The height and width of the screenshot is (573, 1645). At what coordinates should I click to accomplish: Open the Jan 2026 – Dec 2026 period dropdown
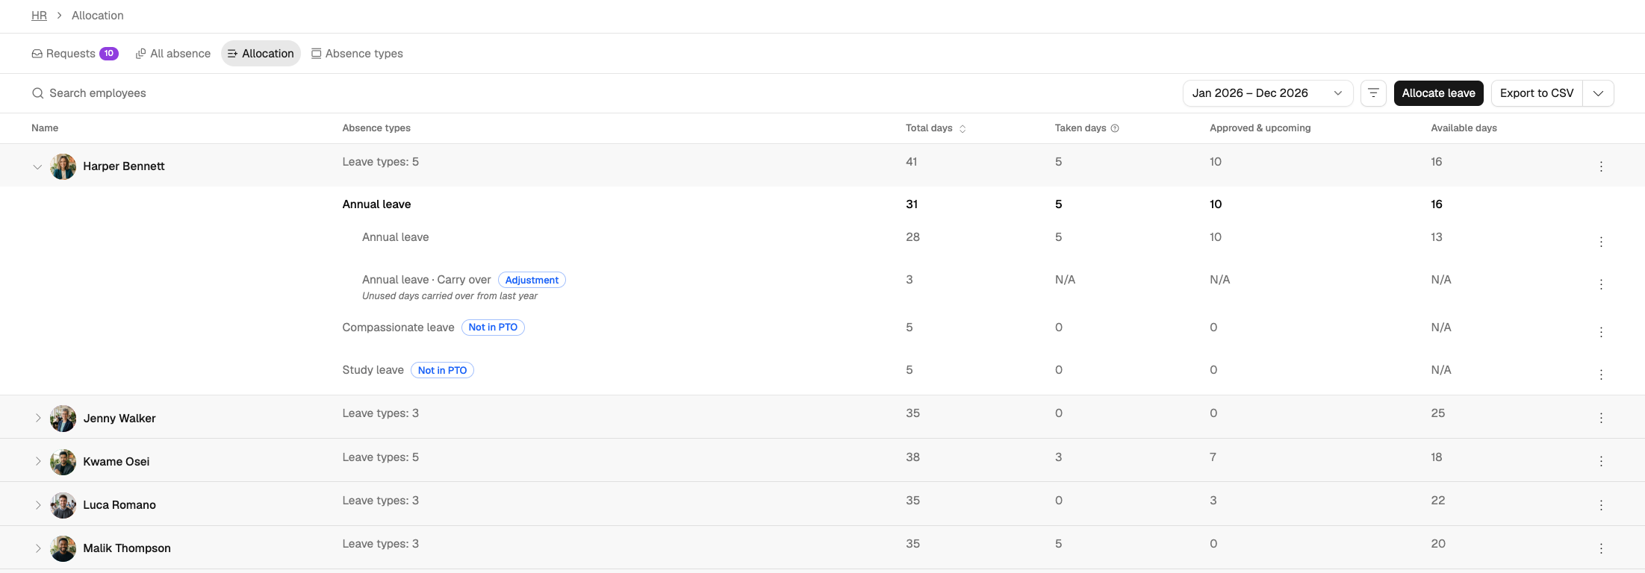tap(1268, 93)
